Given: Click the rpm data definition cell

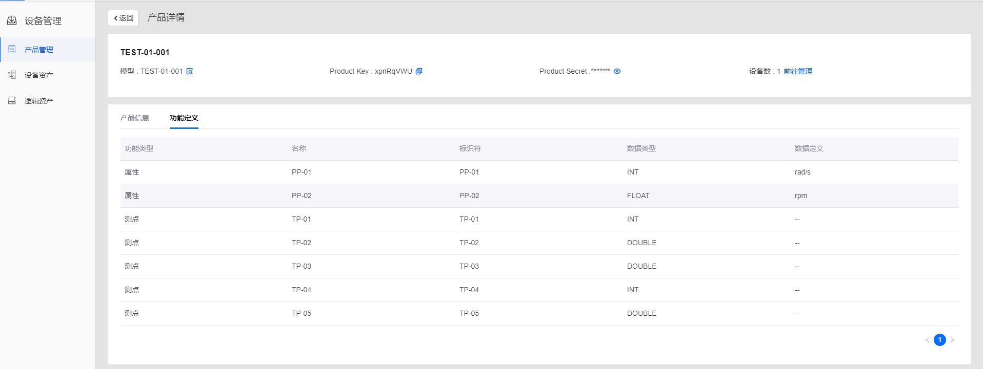Looking at the screenshot, I should 801,196.
